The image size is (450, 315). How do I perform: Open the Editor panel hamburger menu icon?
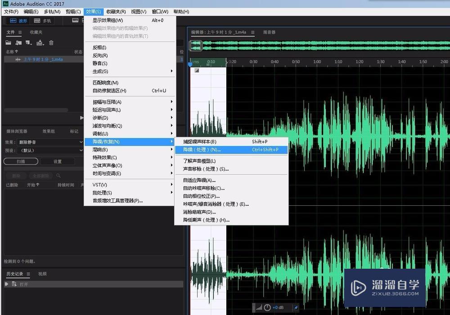(252, 32)
